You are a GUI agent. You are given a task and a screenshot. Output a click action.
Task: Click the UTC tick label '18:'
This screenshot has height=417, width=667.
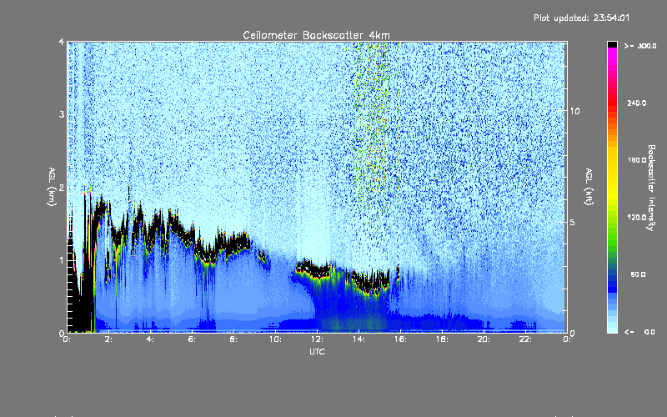click(443, 339)
